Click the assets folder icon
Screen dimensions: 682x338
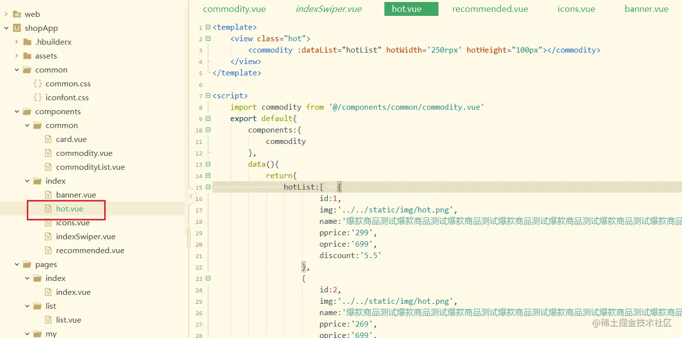pyautogui.click(x=27, y=56)
